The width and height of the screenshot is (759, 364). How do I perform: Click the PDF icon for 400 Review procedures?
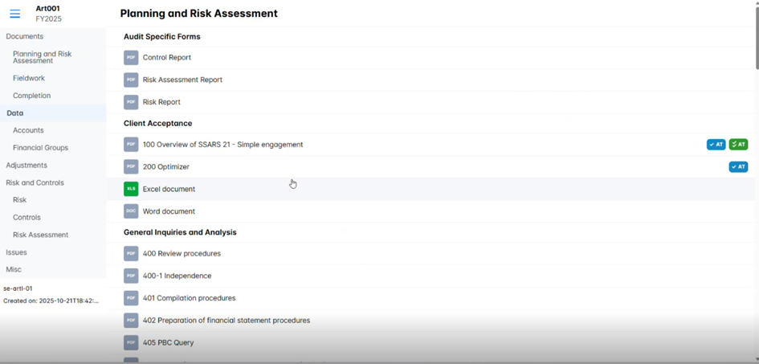[131, 253]
